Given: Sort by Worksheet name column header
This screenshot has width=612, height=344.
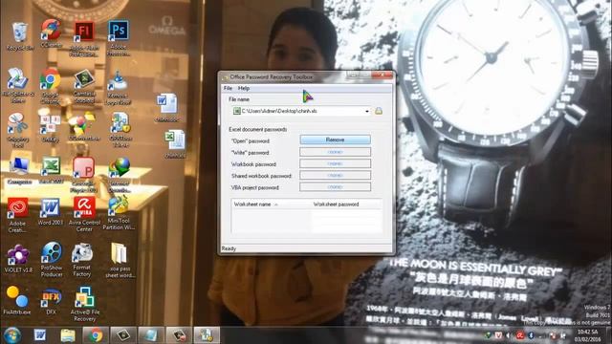Looking at the screenshot, I should 272,204.
